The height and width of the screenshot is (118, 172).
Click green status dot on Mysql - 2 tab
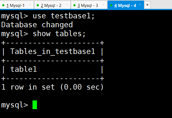[38, 5]
